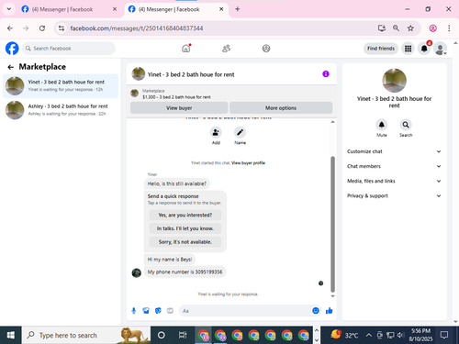Click the Find friends button
This screenshot has width=459, height=344.
pos(381,49)
